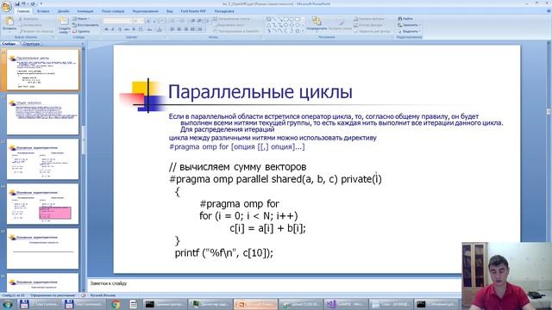Select the Опция reduction slide thumbnail
This screenshot has height=310, width=552.
tap(42, 115)
